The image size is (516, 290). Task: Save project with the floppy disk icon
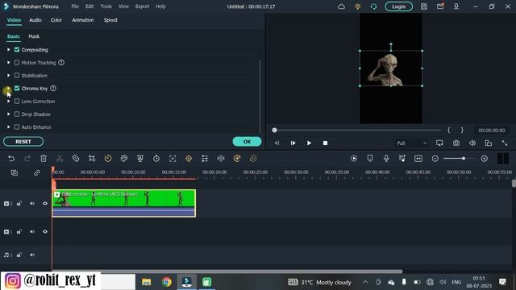pyautogui.click(x=424, y=6)
